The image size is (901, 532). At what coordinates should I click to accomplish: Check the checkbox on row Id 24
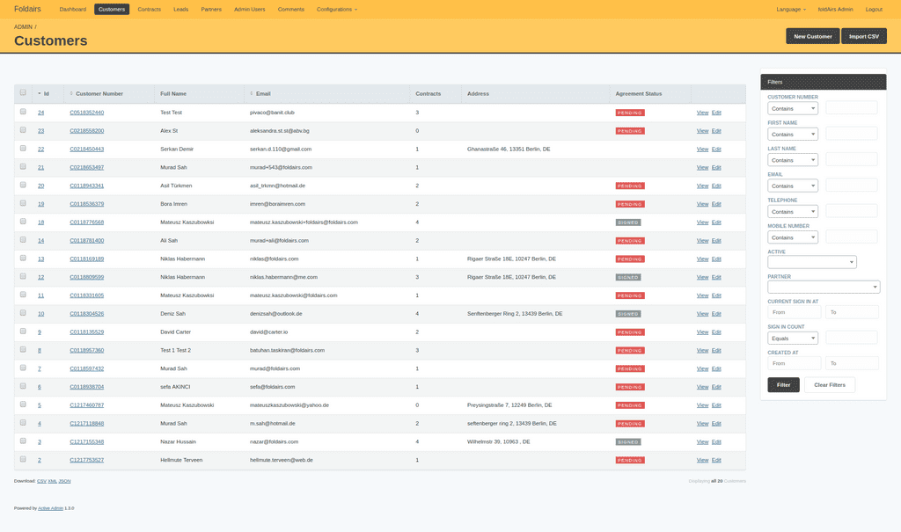(x=22, y=112)
